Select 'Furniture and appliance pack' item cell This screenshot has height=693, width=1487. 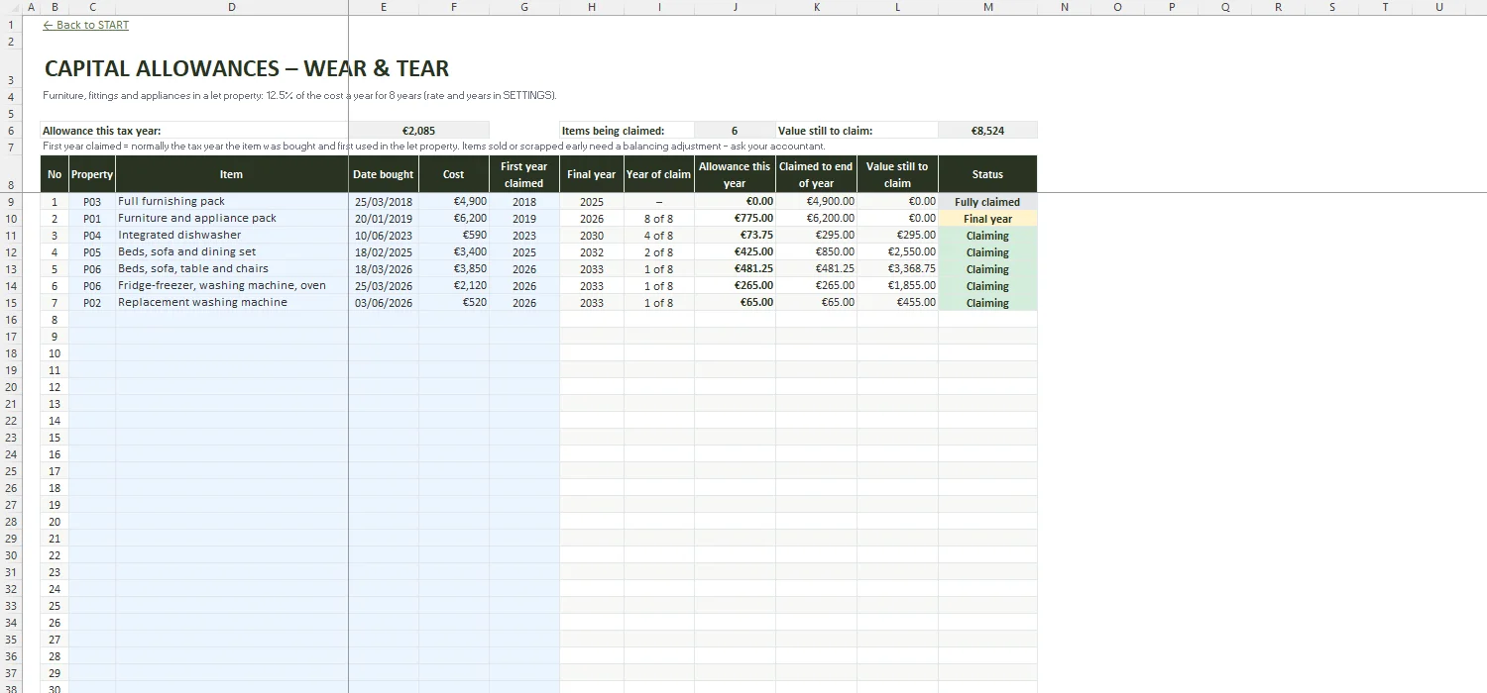click(232, 219)
